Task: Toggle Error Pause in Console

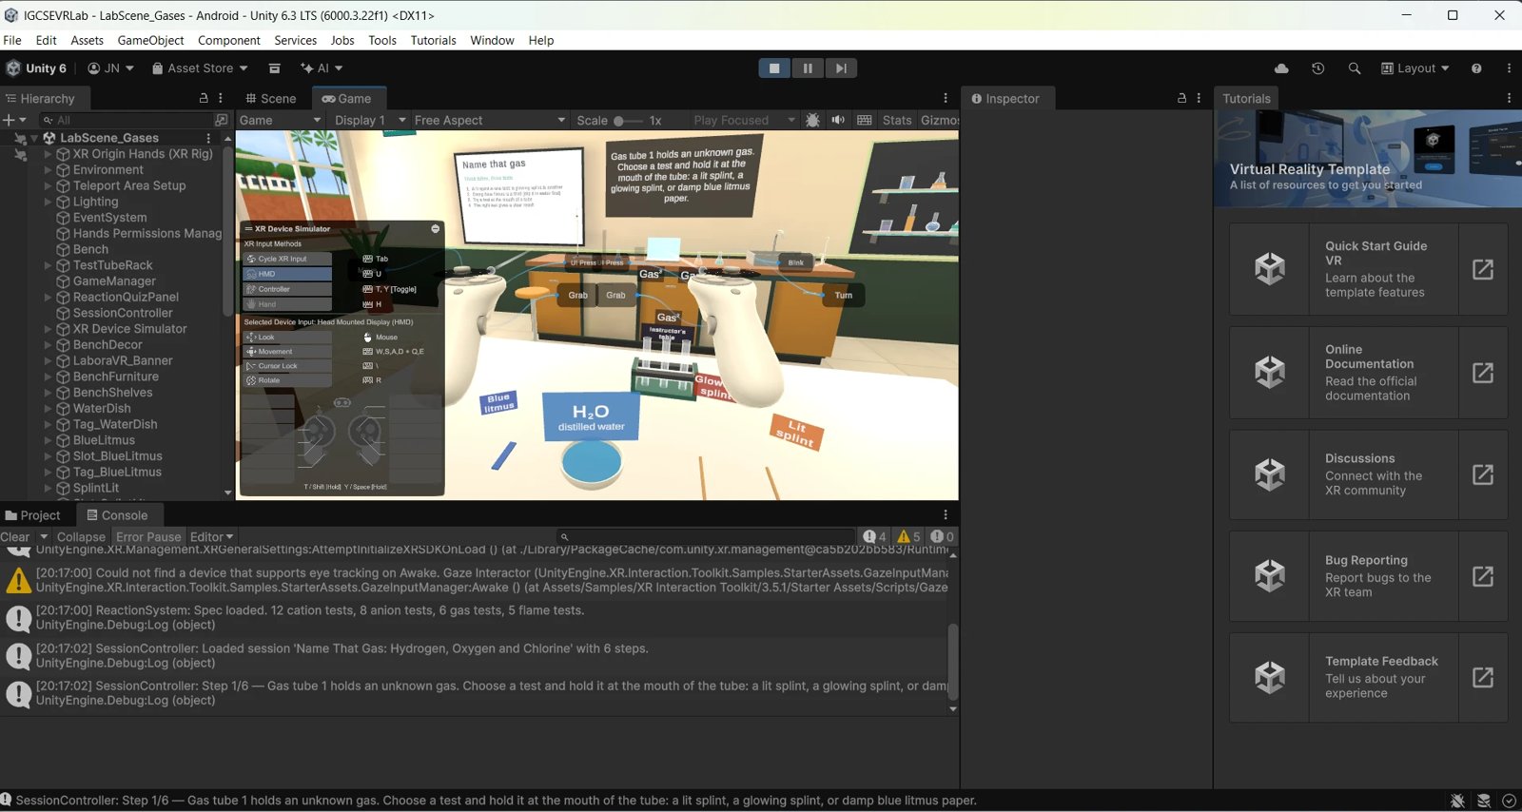Action: 148,537
